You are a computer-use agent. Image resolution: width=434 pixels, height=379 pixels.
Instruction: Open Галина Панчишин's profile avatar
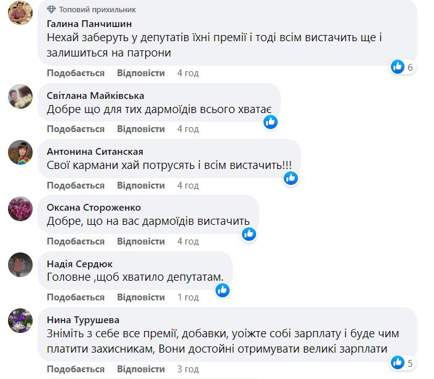coord(20,13)
